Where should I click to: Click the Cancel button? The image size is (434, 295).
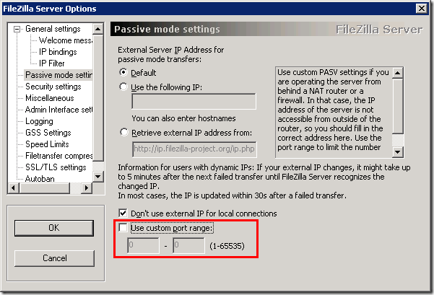[55, 257]
